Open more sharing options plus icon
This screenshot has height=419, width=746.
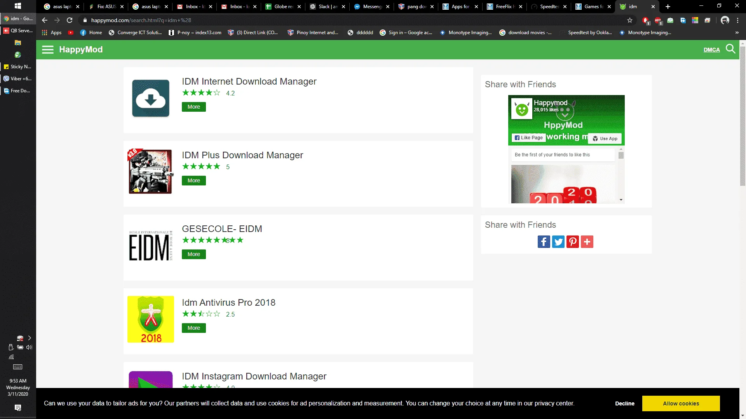click(587, 242)
